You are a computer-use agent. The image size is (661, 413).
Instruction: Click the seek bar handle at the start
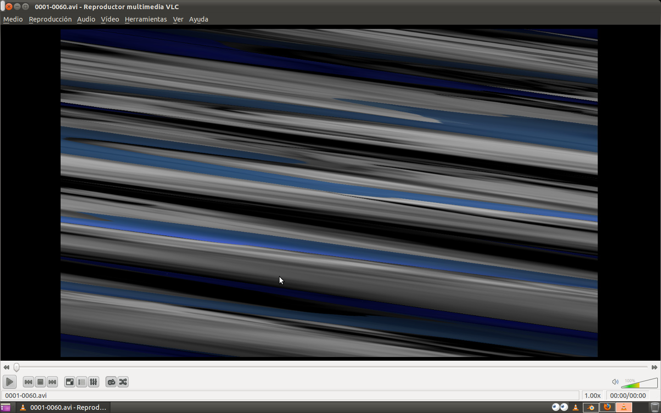(17, 367)
